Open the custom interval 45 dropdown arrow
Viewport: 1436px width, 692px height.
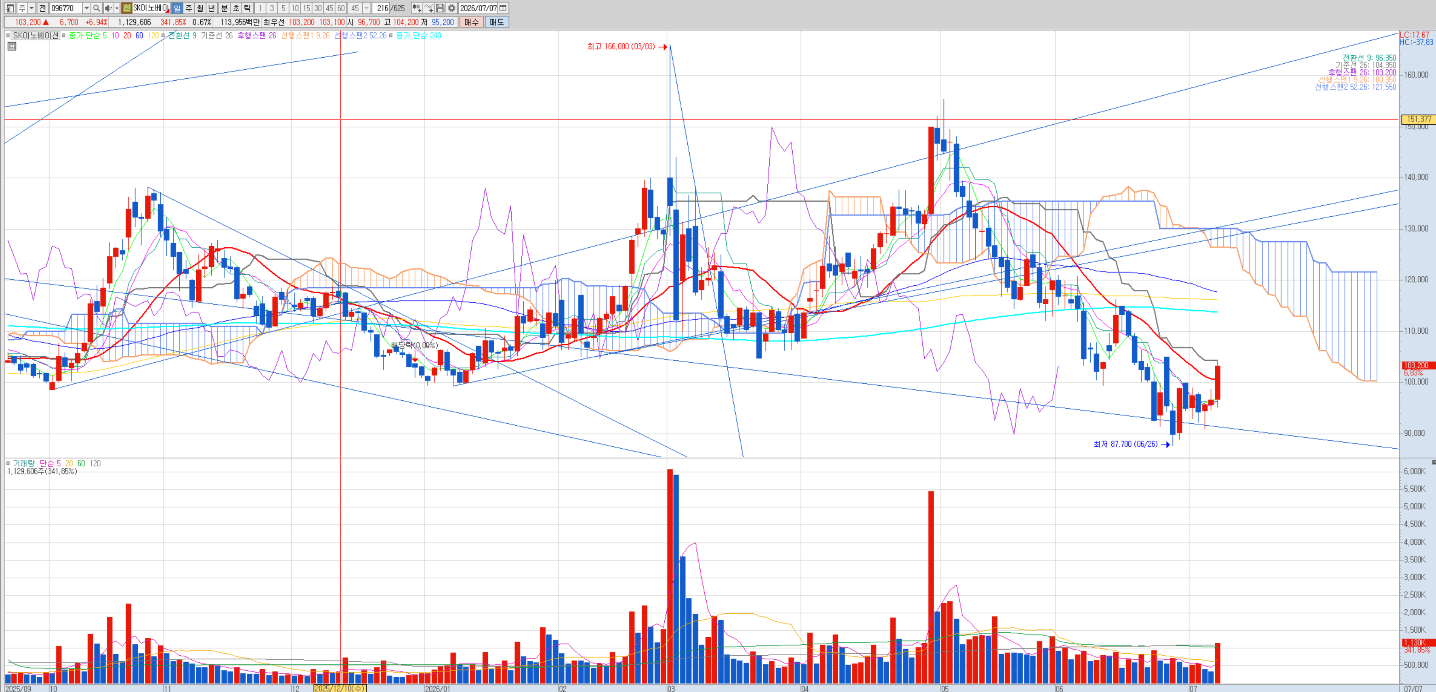tap(367, 8)
